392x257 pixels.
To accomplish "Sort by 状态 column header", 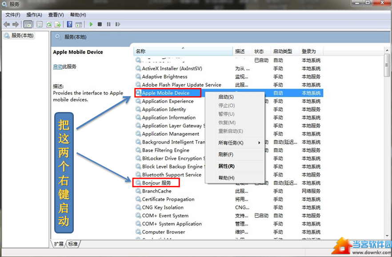I will [261, 51].
